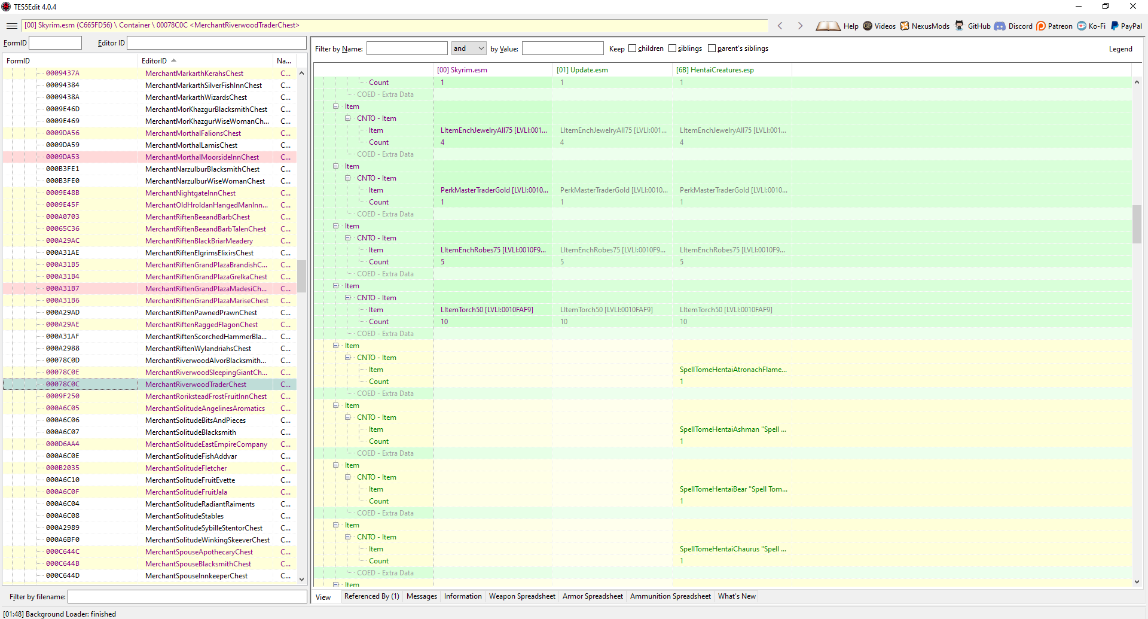Select MerchantRiverwoodTraderChest record row
The width and height of the screenshot is (1148, 619).
pyautogui.click(x=149, y=385)
